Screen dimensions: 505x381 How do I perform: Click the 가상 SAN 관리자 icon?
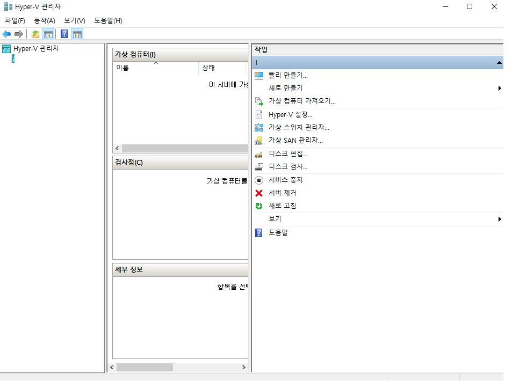[x=259, y=141]
